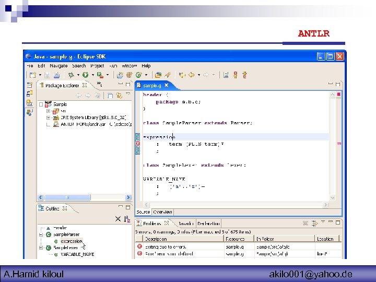
Task: Sort problems by Resource column header
Action: click(239, 239)
